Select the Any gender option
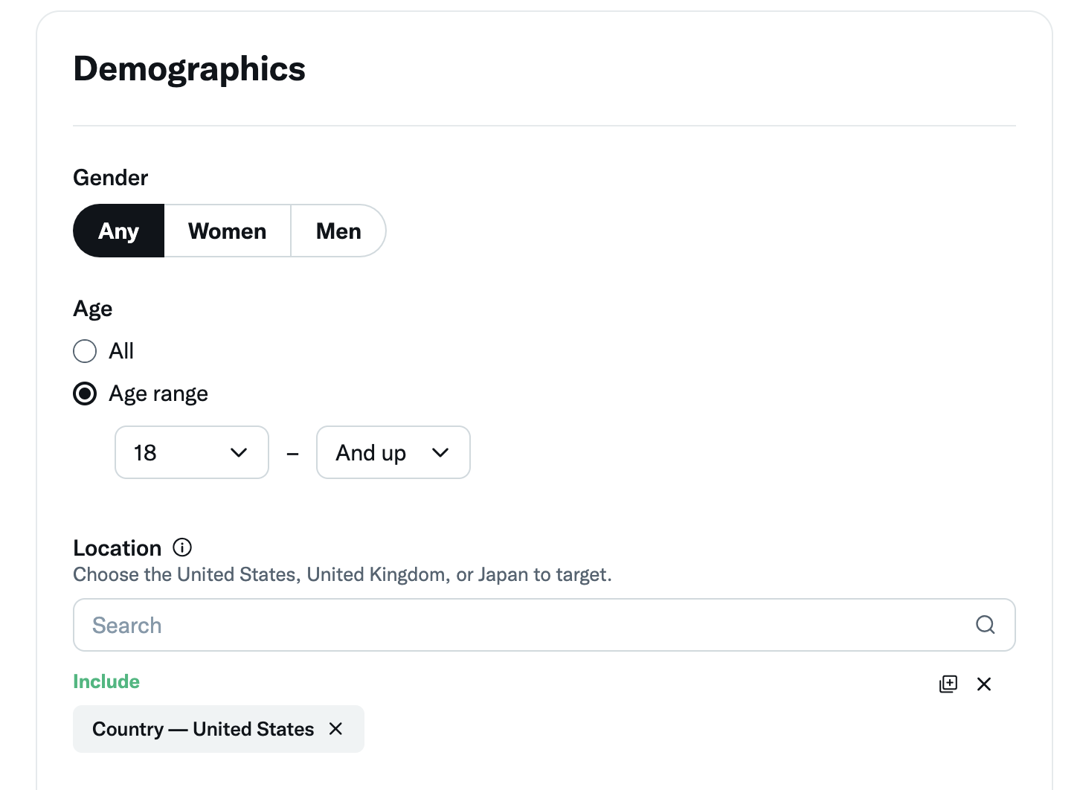 click(119, 231)
